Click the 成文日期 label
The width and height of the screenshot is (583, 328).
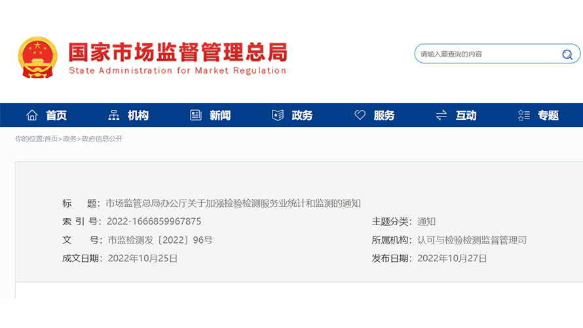(x=81, y=258)
